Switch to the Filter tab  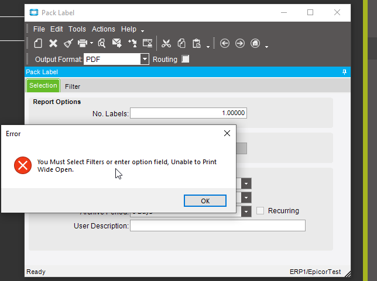73,86
